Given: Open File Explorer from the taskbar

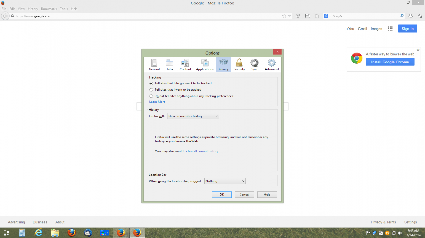Looking at the screenshot, I should [x=55, y=233].
